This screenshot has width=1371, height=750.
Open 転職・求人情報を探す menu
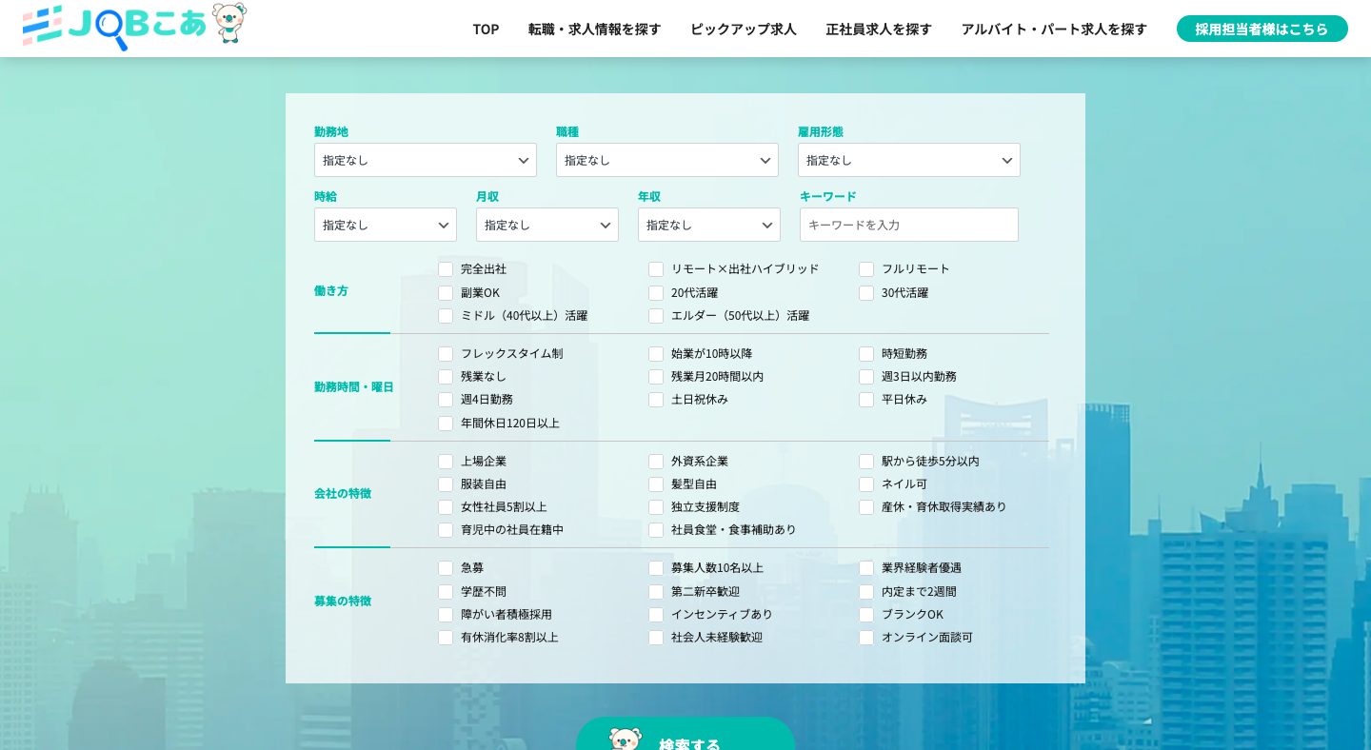tap(594, 29)
